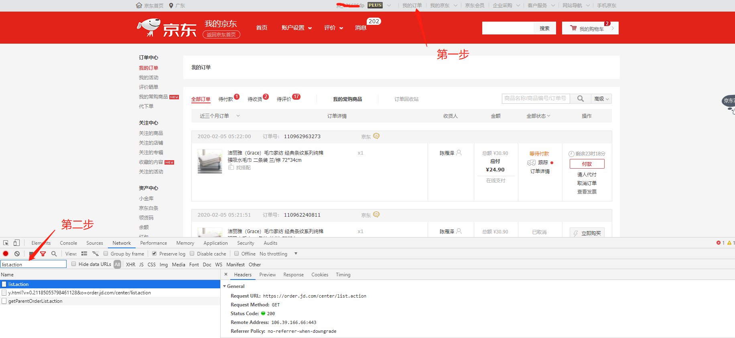Collapse the General headers section

225,286
